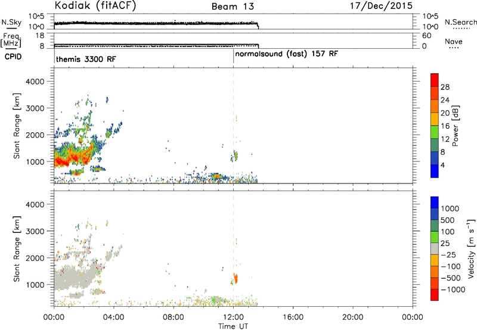The height and width of the screenshot is (330, 477).
Task: Click power panel 'Slant Range [km]' label
Action: tap(17, 126)
